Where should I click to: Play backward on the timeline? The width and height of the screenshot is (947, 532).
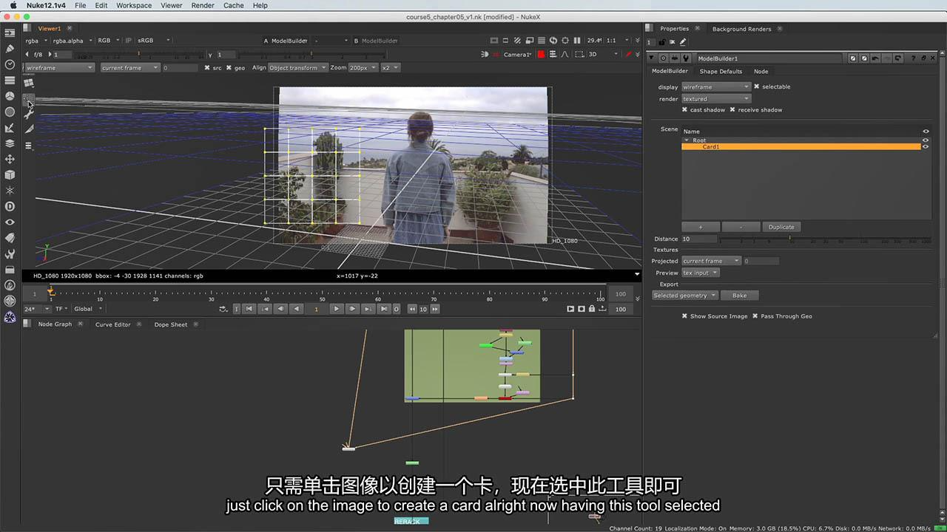pyautogui.click(x=297, y=309)
